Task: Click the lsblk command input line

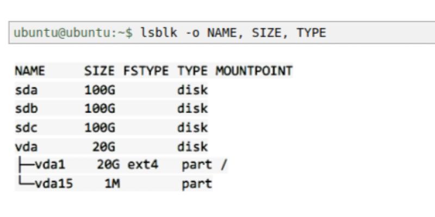Action: (233, 33)
